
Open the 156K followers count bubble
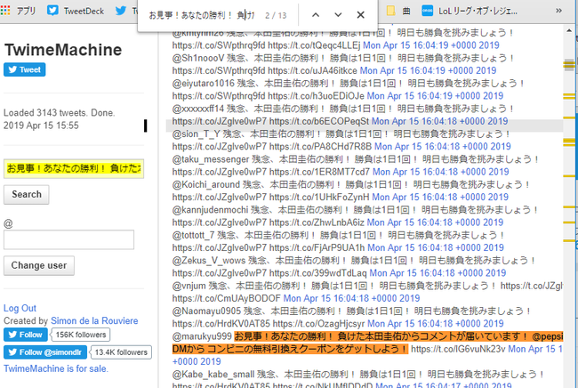pos(81,335)
